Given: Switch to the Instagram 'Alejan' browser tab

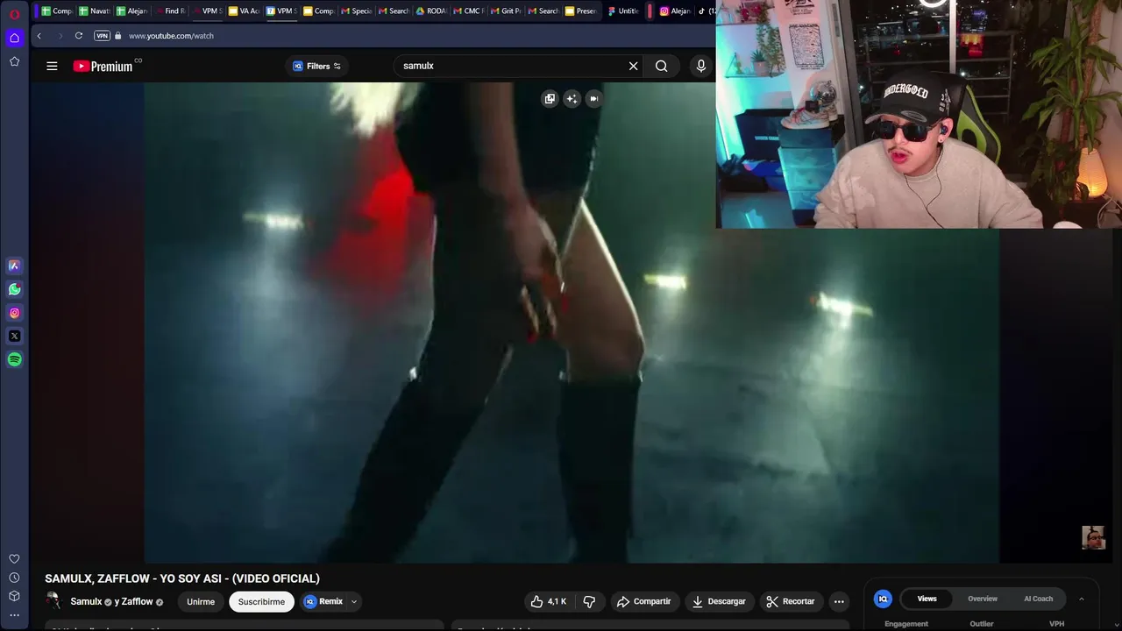Looking at the screenshot, I should tap(676, 11).
